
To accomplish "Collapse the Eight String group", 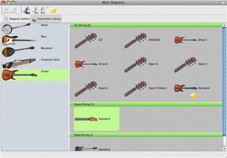I will (71, 135).
